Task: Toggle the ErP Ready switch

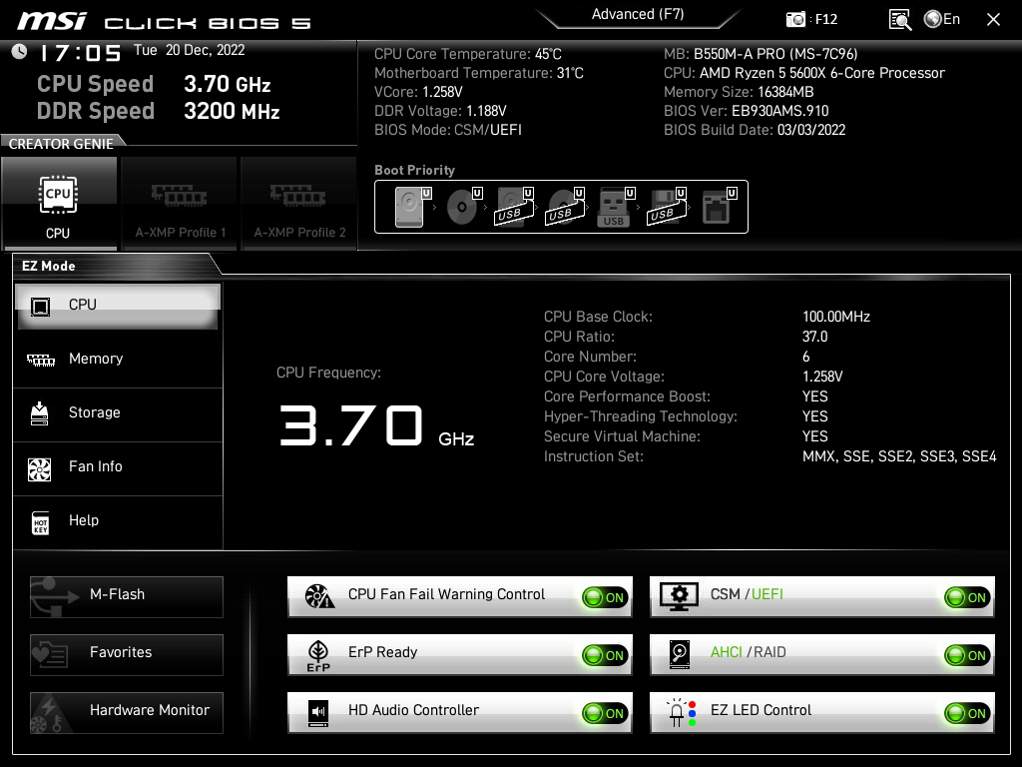Action: (x=605, y=655)
